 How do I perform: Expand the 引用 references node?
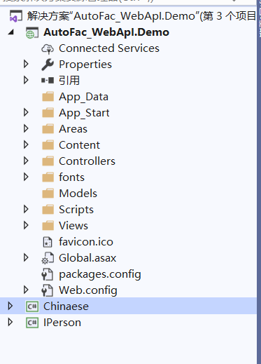(x=26, y=81)
